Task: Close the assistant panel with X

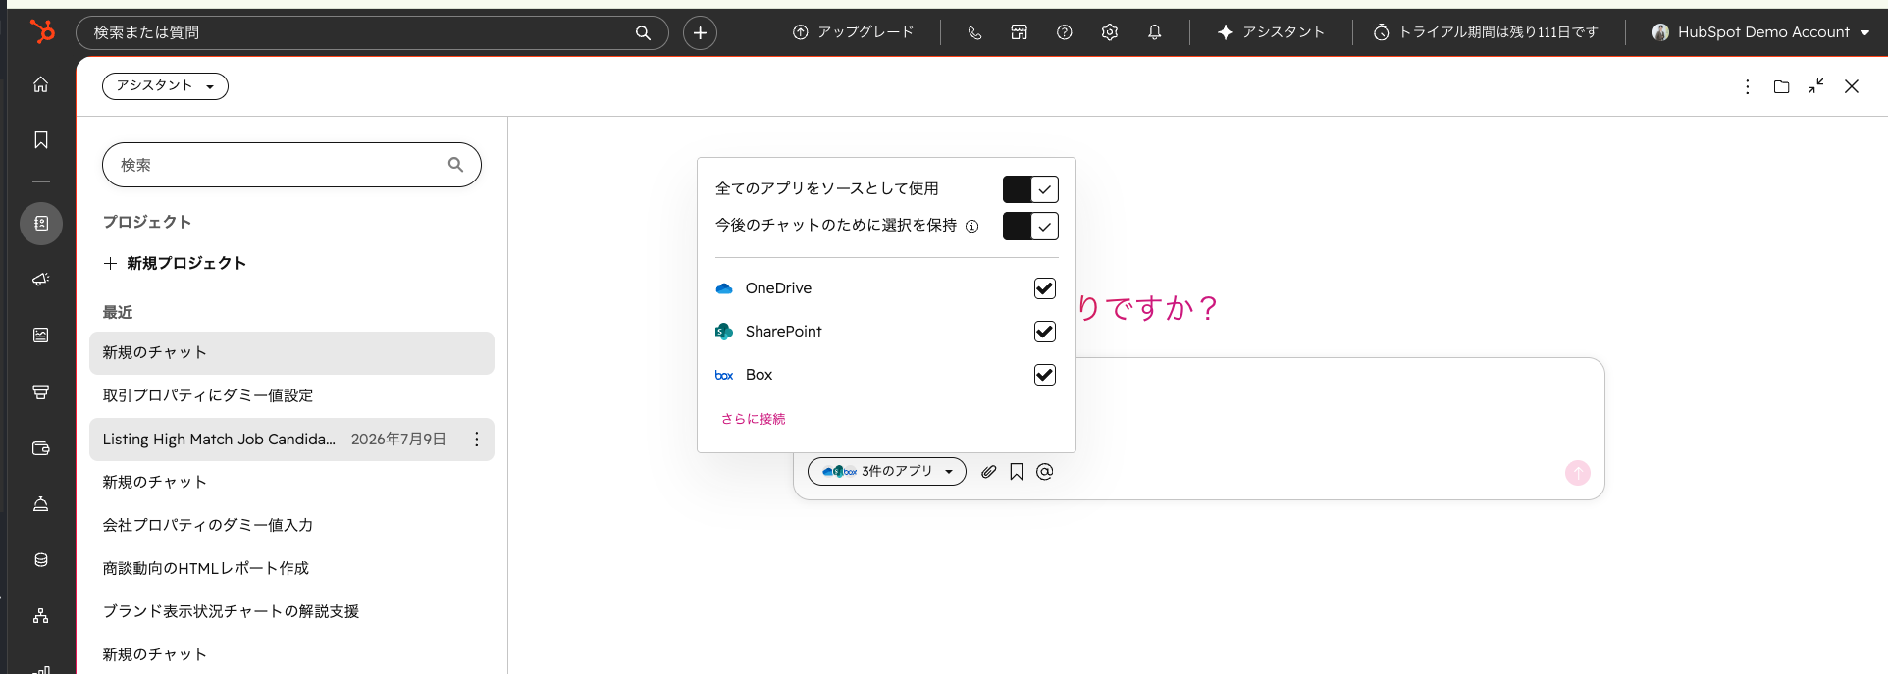Action: click(x=1852, y=86)
